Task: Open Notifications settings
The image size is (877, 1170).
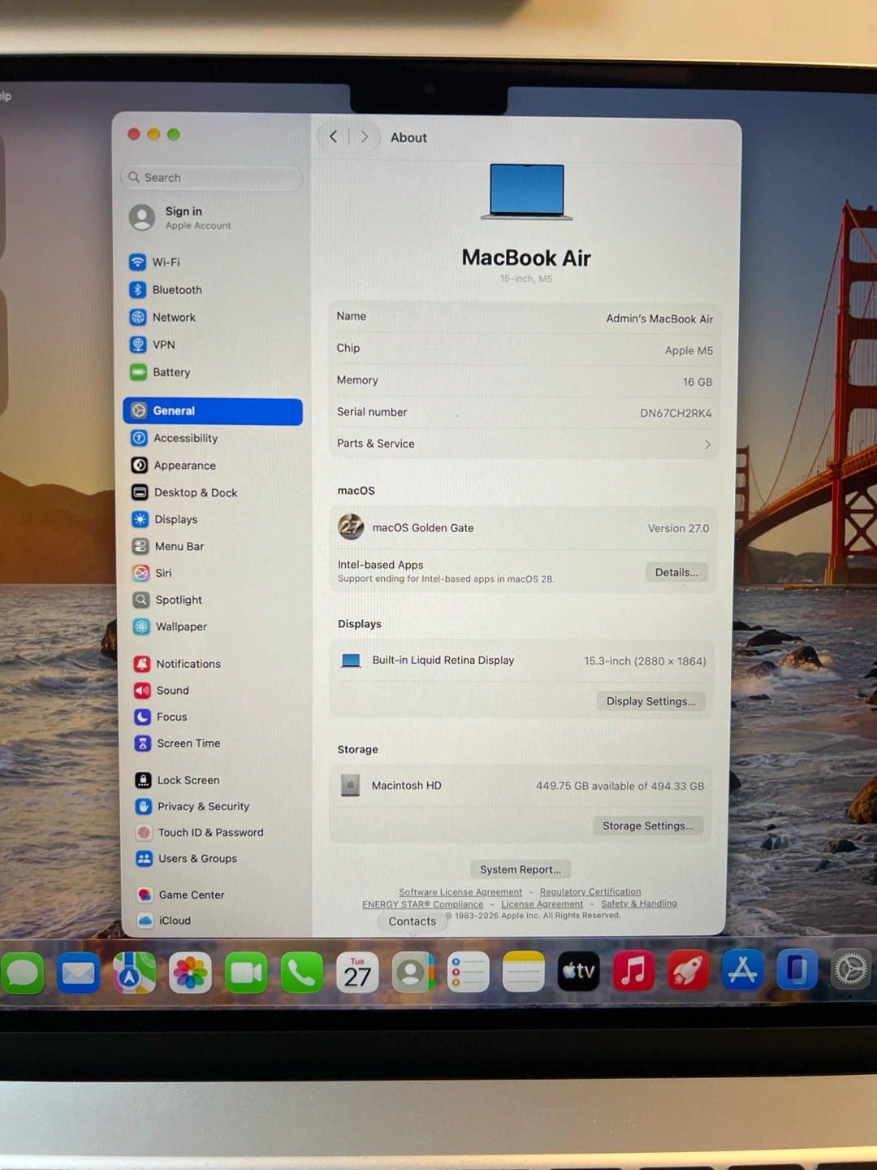Action: point(217,664)
